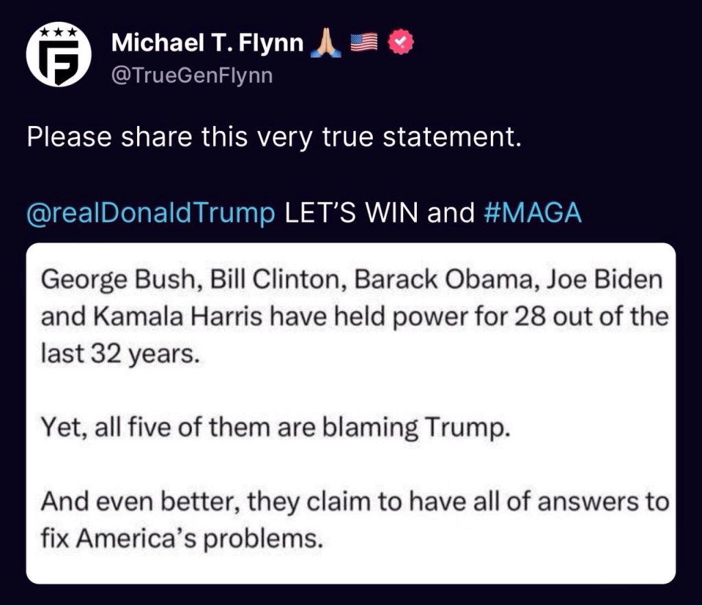702x605 pixels.
Task: Open the @realDonaldTrump mention
Action: point(150,213)
